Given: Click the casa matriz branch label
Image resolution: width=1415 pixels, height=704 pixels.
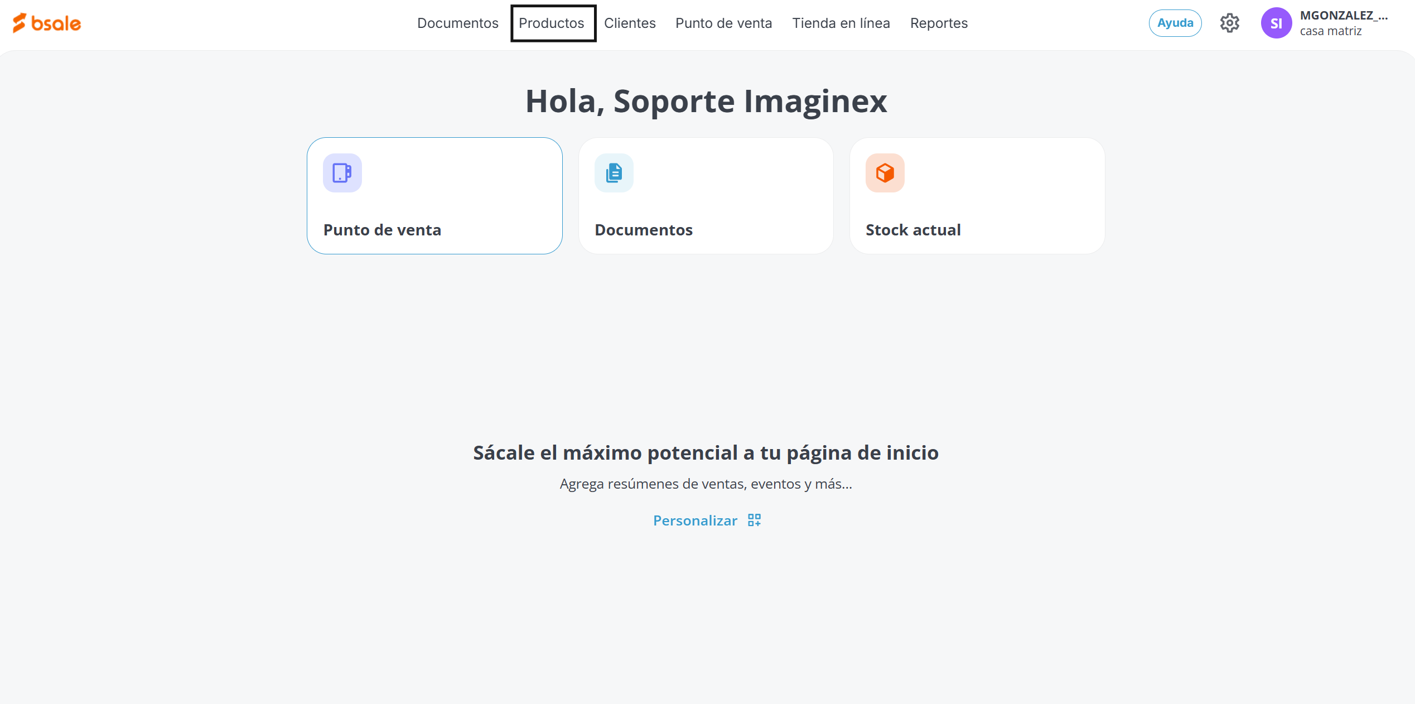Looking at the screenshot, I should coord(1331,31).
